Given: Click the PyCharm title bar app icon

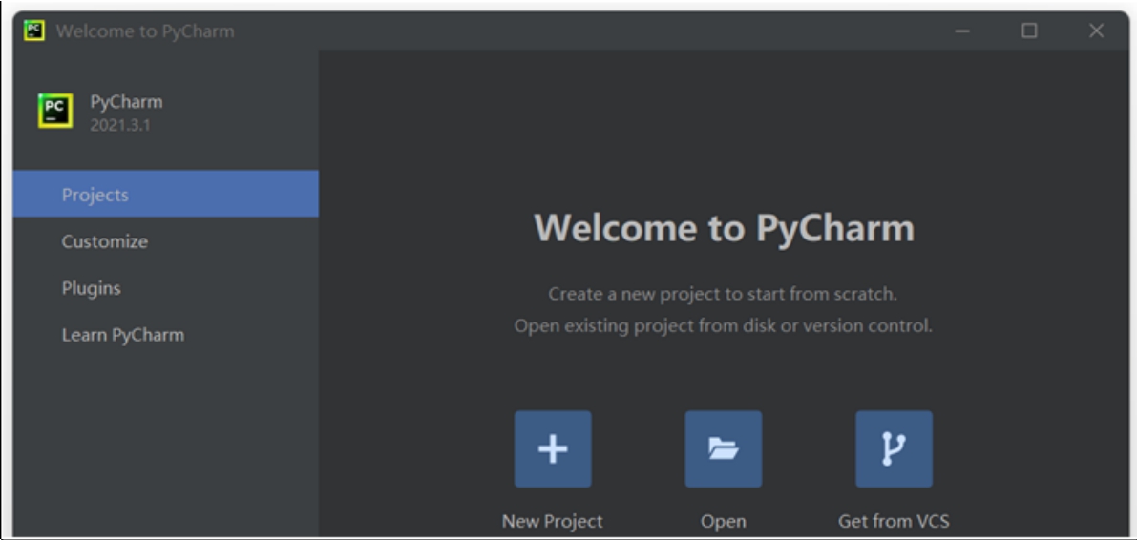Looking at the screenshot, I should (33, 31).
